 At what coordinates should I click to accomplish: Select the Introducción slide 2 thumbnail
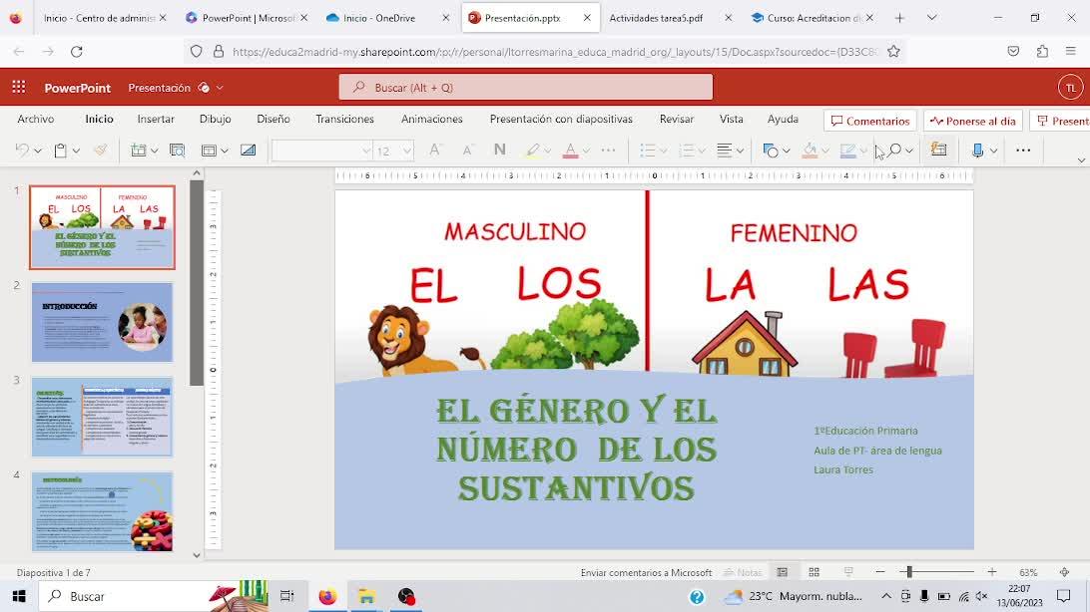102,322
